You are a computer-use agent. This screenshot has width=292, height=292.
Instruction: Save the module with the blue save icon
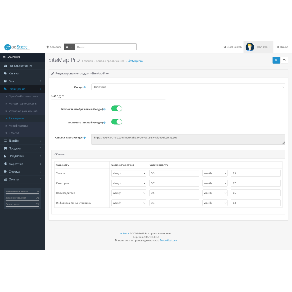(x=276, y=60)
